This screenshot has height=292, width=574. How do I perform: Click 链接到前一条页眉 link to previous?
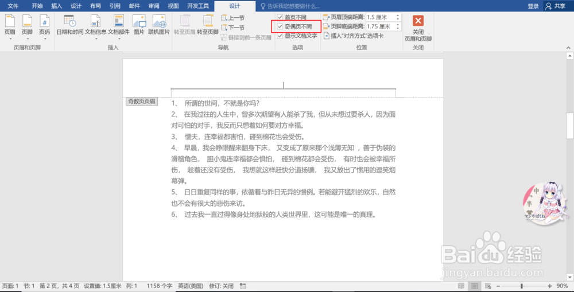tap(246, 37)
